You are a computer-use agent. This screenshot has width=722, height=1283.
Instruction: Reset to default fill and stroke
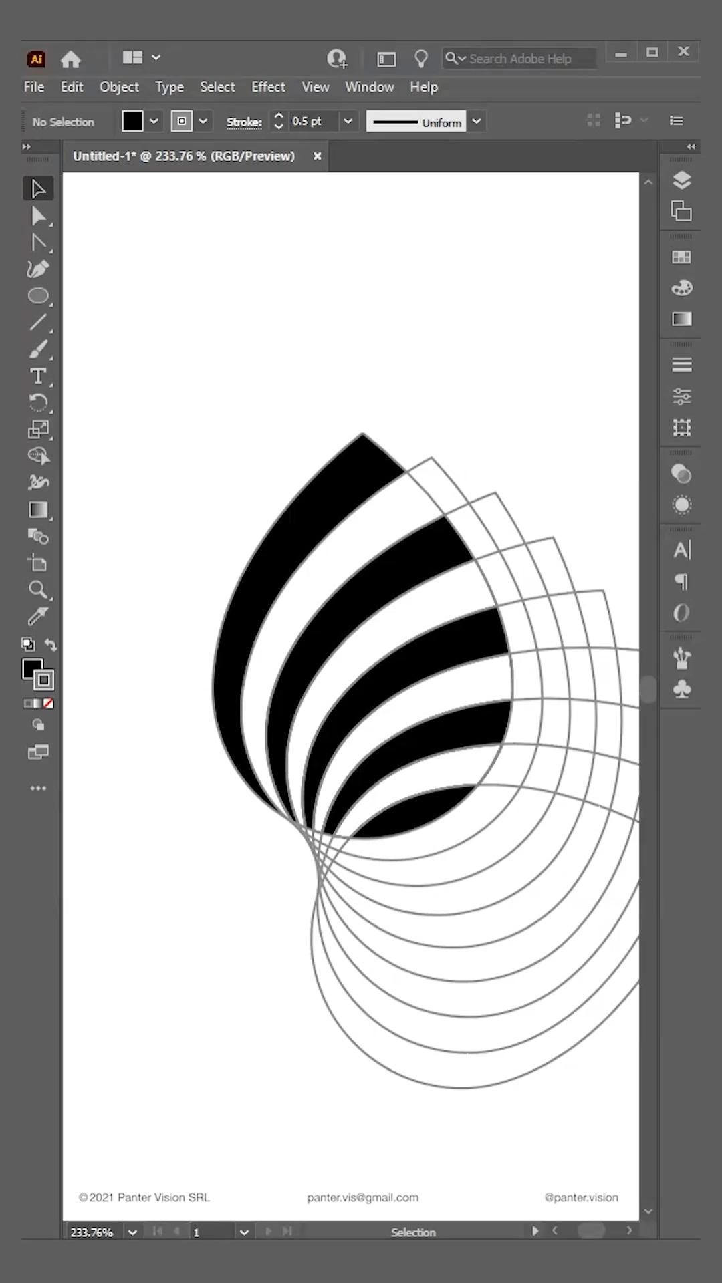28,644
